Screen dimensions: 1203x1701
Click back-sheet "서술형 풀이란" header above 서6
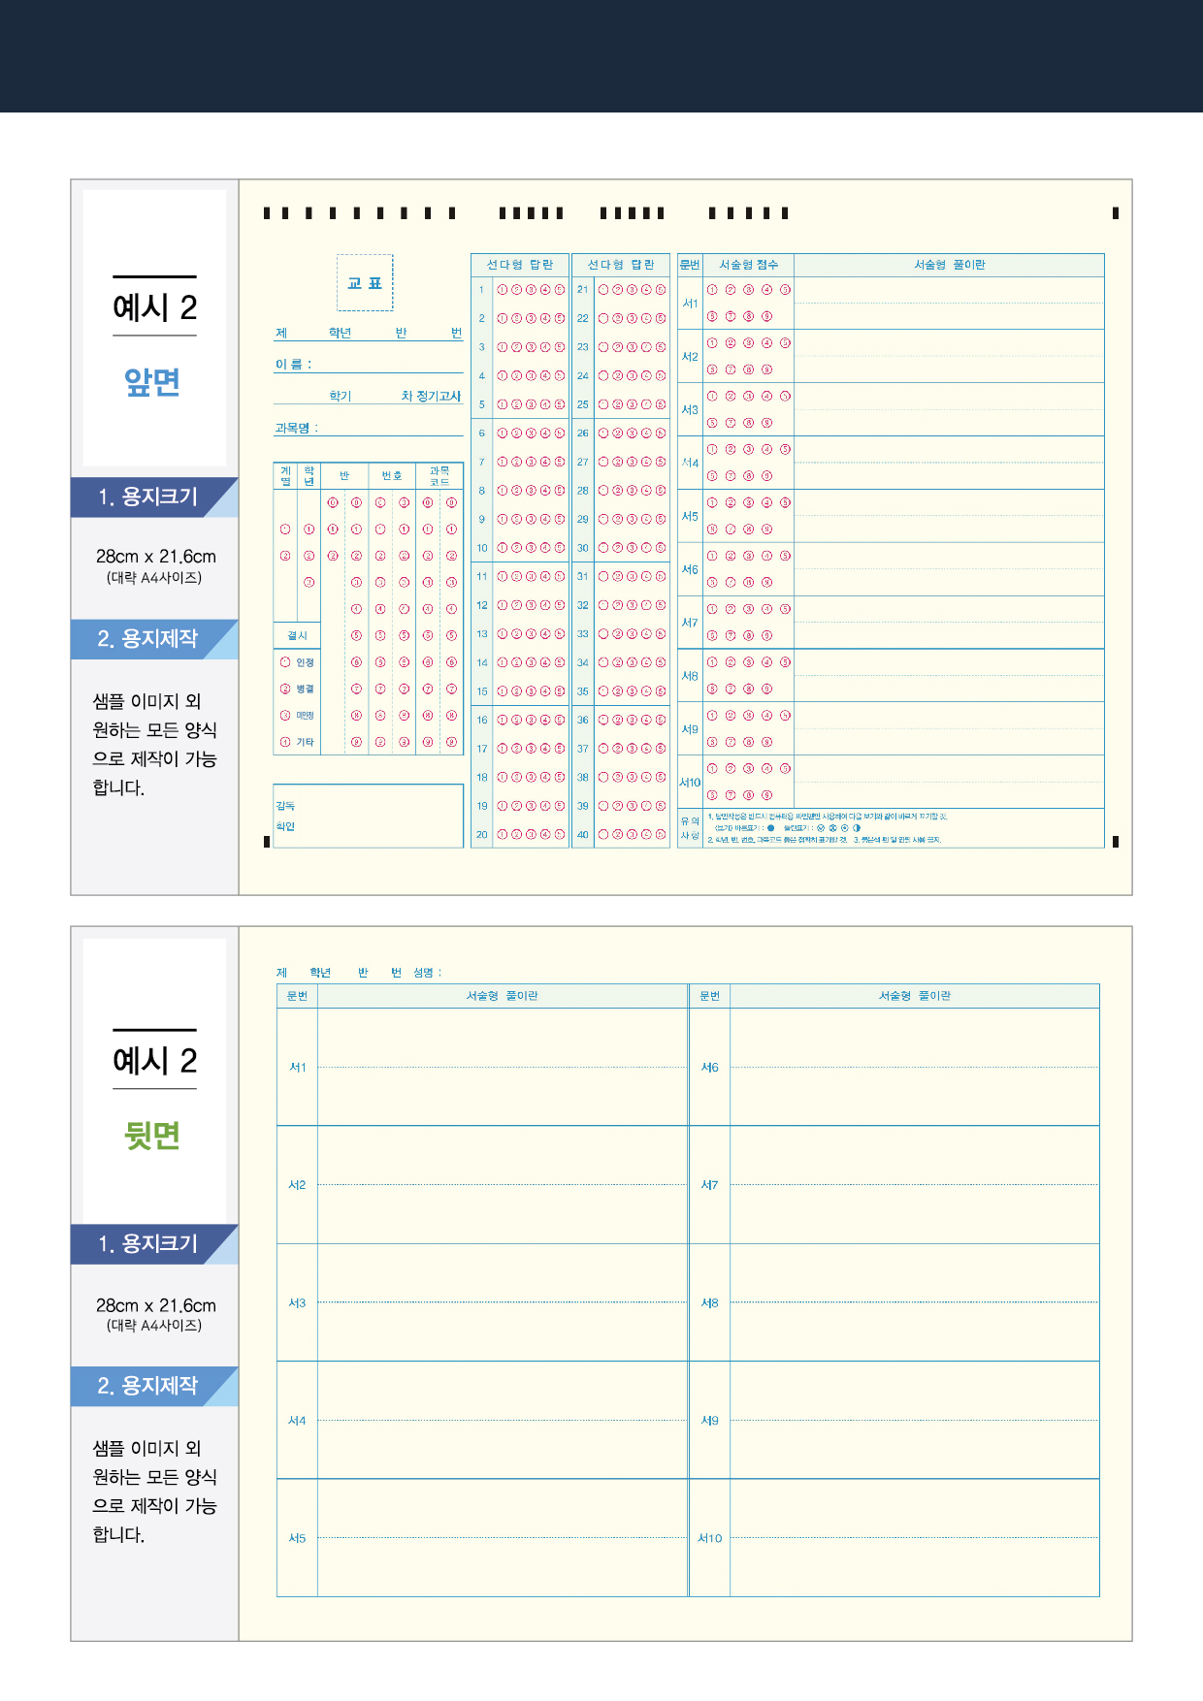click(x=915, y=996)
